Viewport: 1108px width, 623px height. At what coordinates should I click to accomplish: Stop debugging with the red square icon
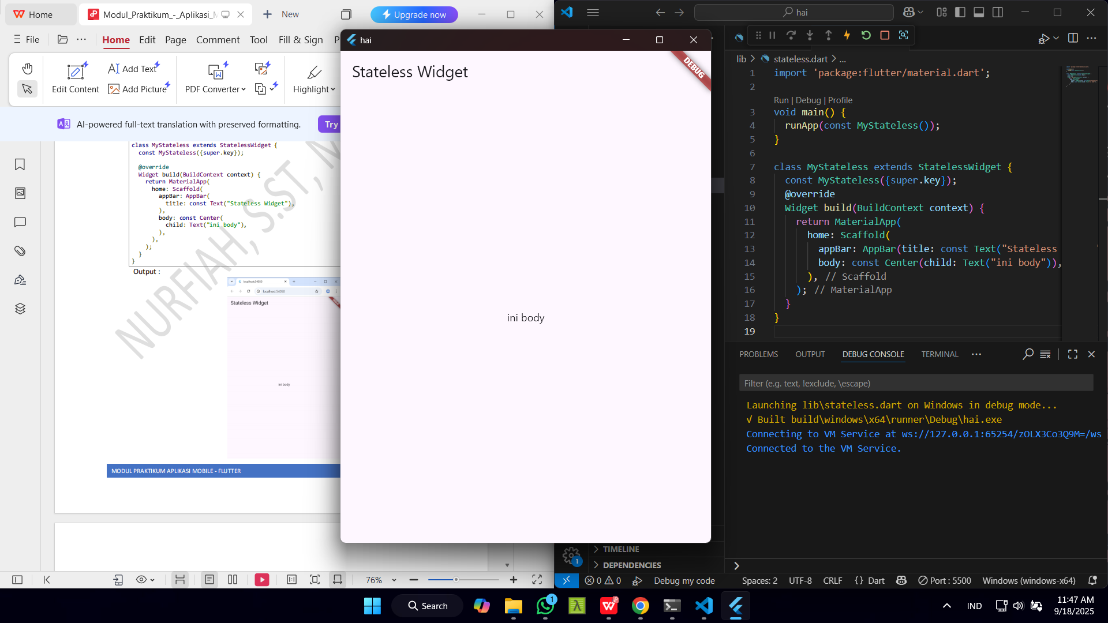coord(885,35)
